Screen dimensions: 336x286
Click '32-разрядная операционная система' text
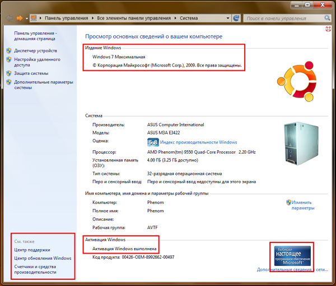point(184,174)
